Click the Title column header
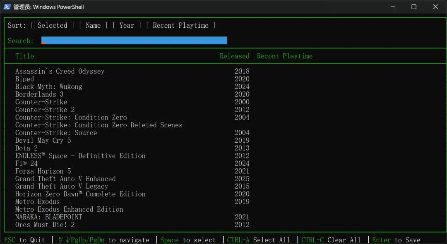The image size is (447, 244). (x=24, y=56)
